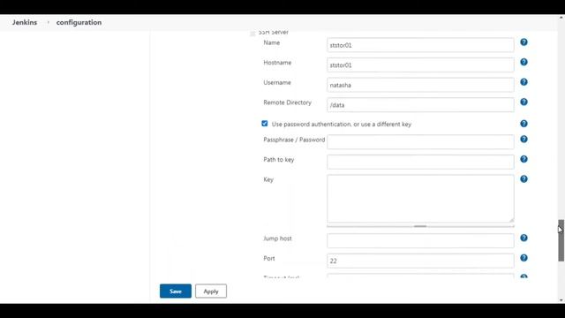Viewport: 565px width, 318px height.
Task: Click the Remote Directory label
Action: 287,102
